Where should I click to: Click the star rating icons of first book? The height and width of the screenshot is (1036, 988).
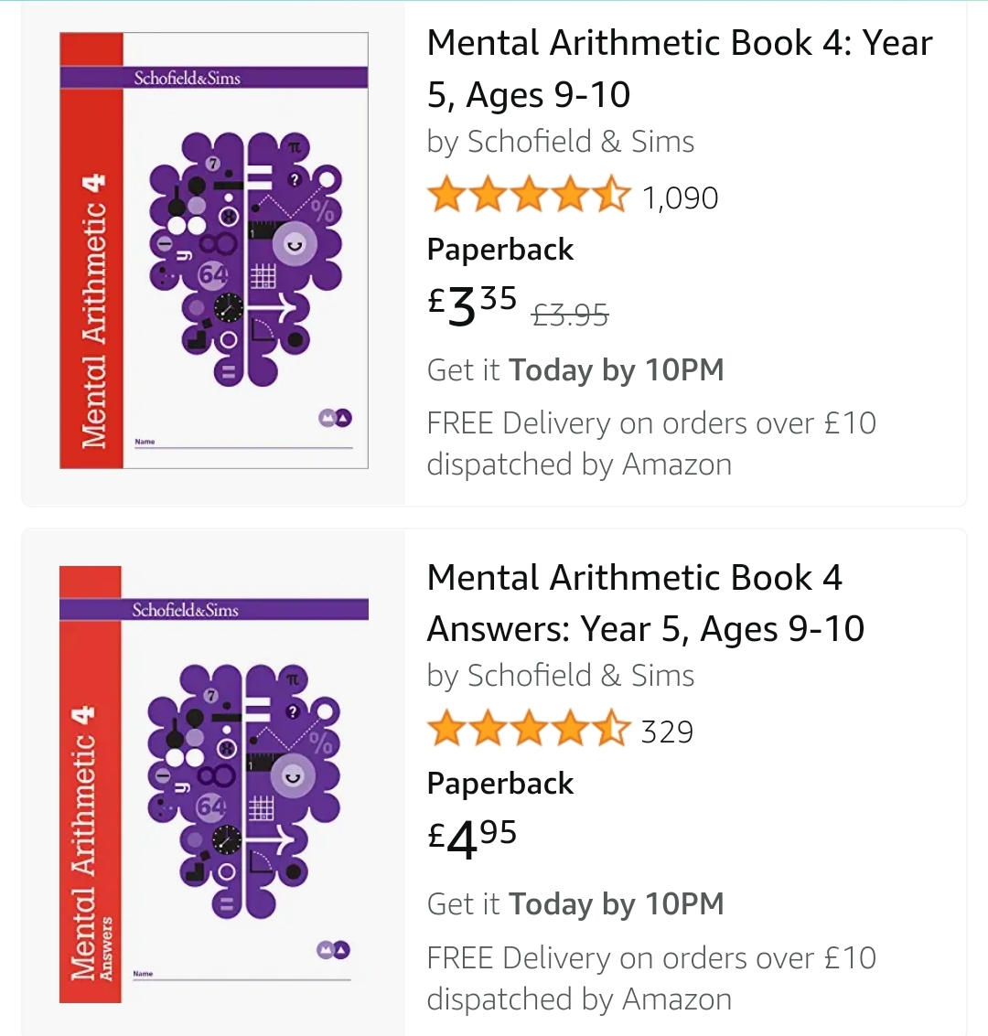(x=530, y=195)
